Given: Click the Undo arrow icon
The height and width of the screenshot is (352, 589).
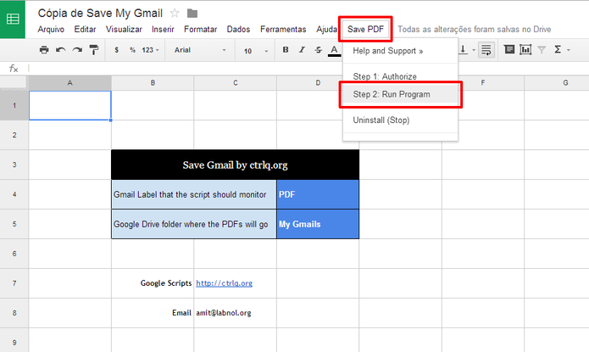Looking at the screenshot, I should (x=61, y=50).
